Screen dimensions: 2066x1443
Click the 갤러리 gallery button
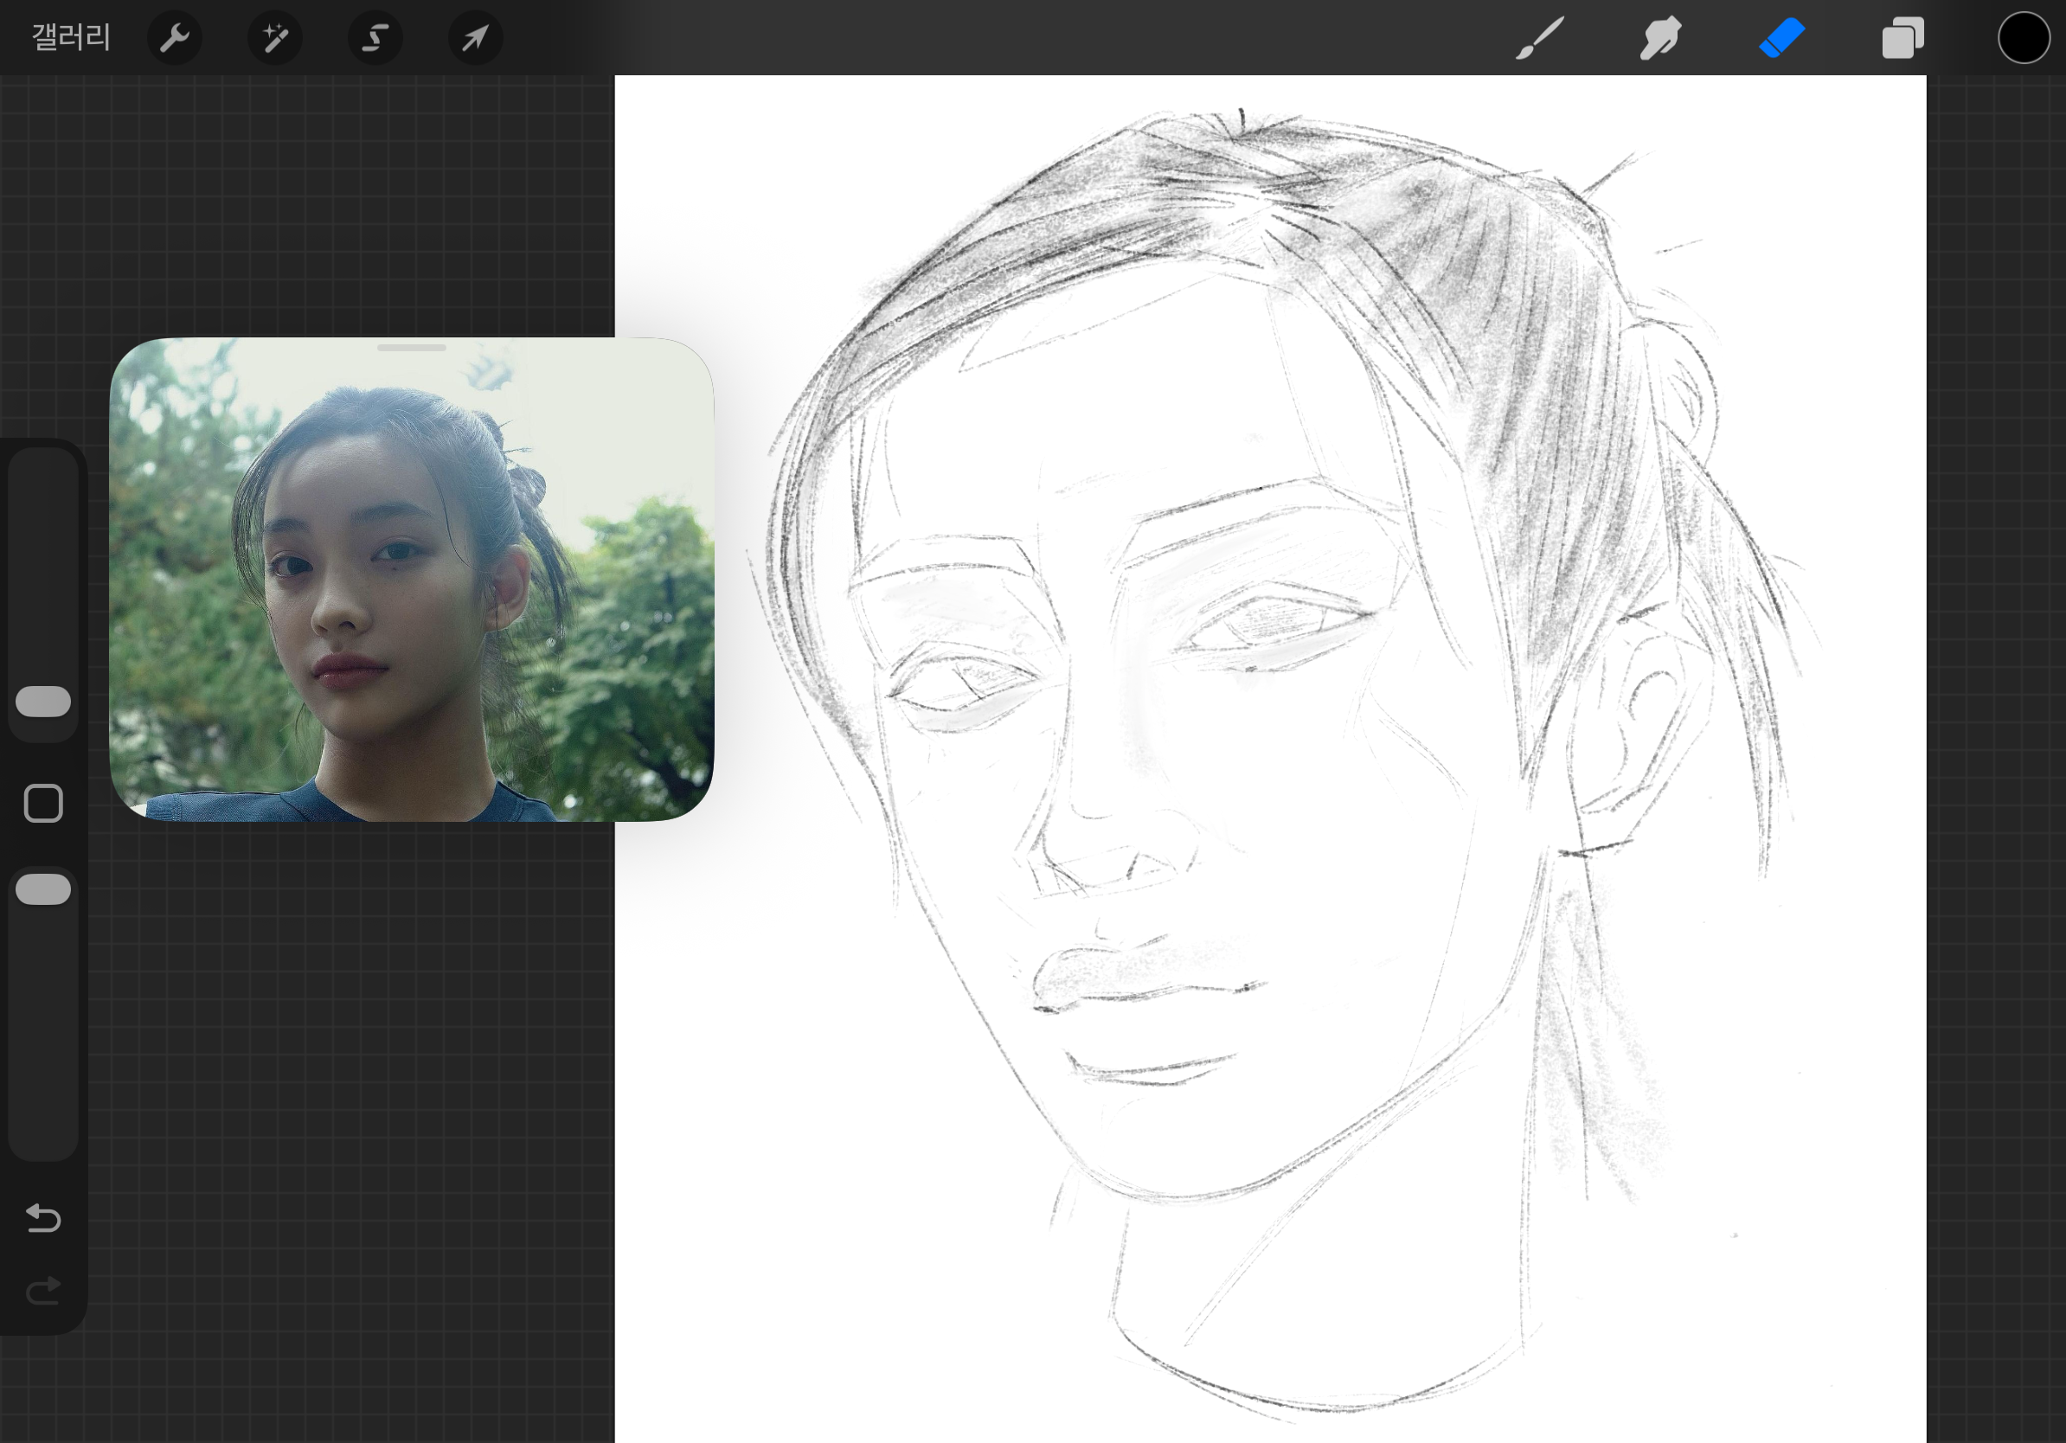(x=70, y=38)
